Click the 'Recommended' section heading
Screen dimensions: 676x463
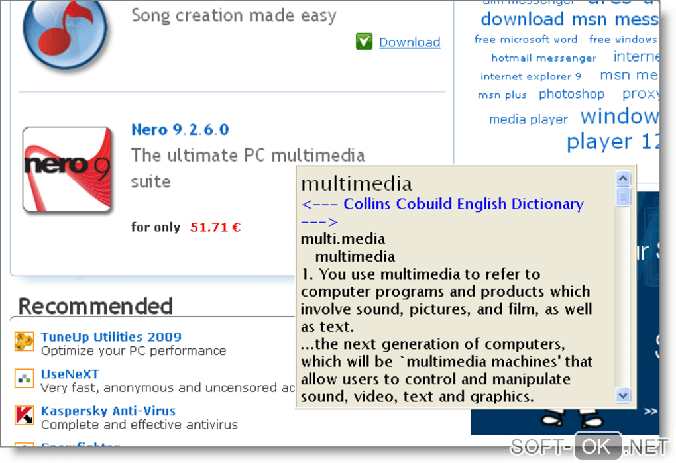coord(95,306)
